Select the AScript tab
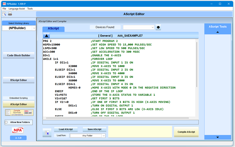The image size is (235, 147). (54, 28)
